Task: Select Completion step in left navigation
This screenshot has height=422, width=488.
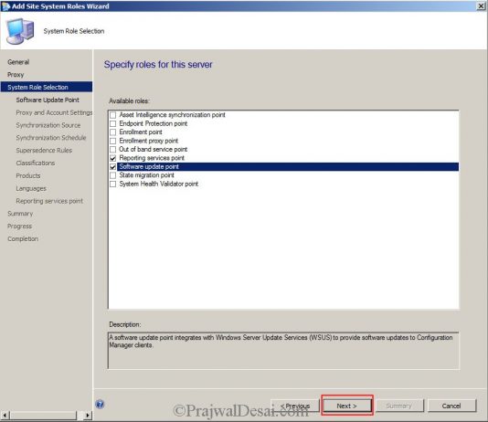Action: click(x=23, y=238)
